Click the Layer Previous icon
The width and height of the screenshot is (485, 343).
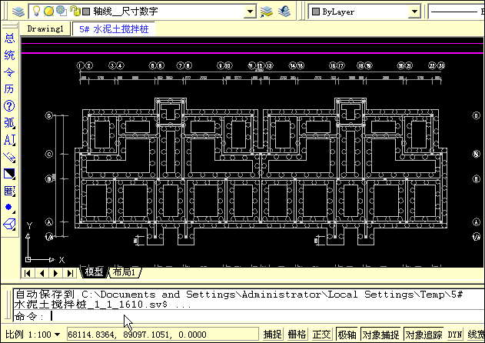click(284, 12)
